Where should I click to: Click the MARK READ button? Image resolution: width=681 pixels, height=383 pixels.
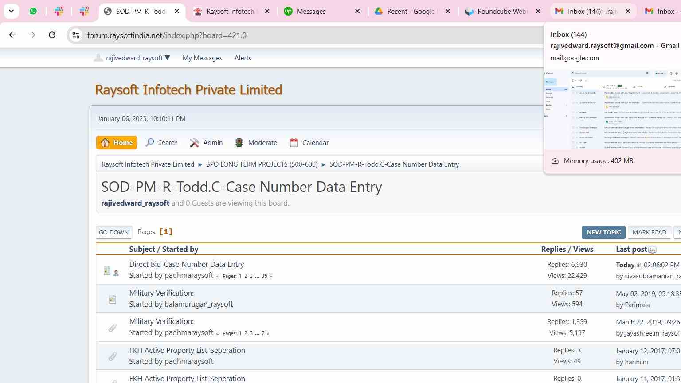tap(649, 232)
